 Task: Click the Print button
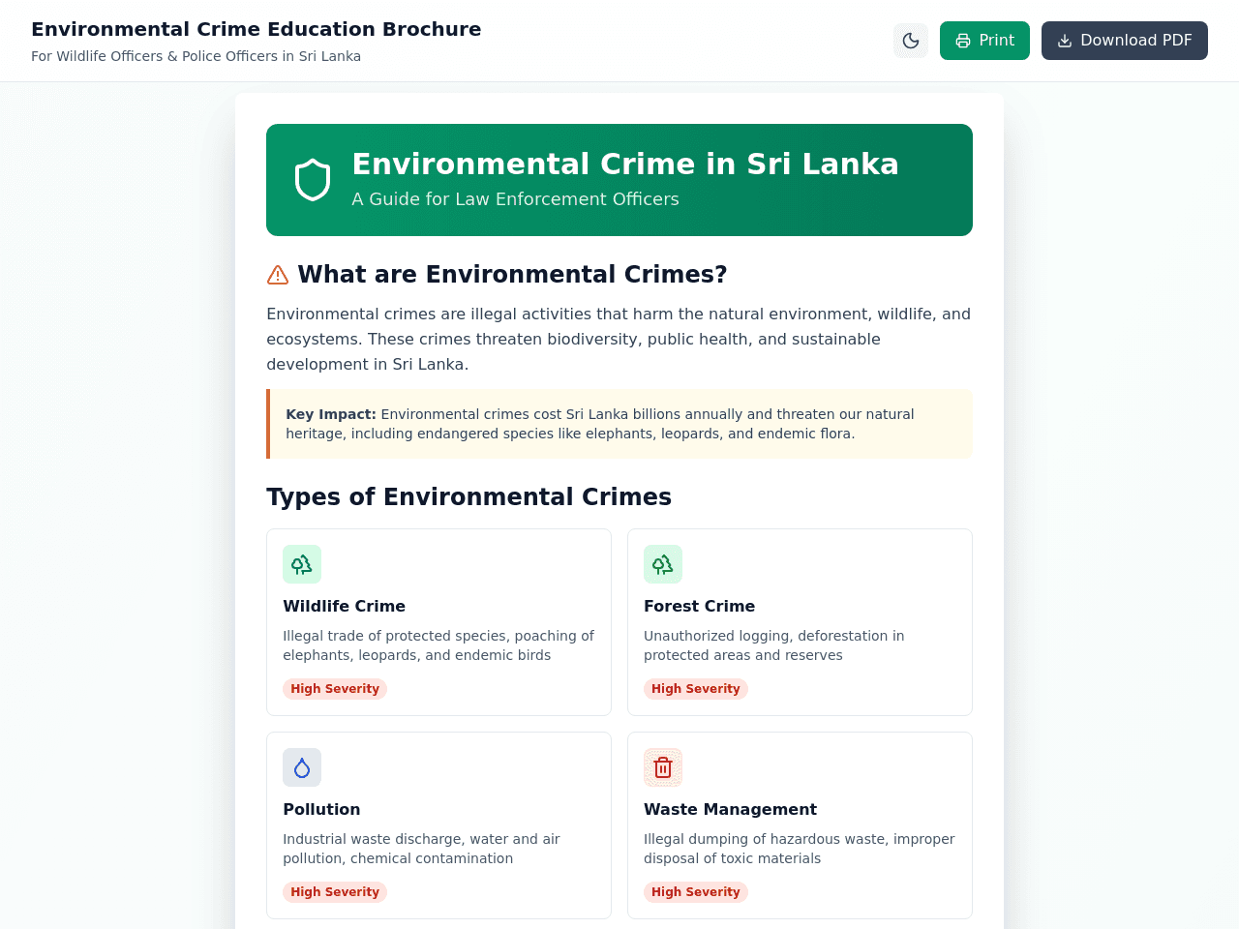tap(984, 41)
